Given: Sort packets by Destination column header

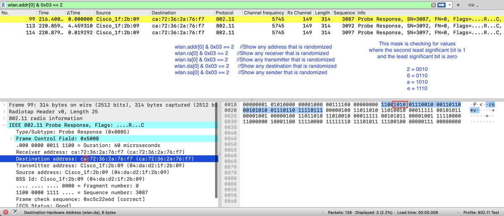Looking at the screenshot, I should (x=182, y=13).
